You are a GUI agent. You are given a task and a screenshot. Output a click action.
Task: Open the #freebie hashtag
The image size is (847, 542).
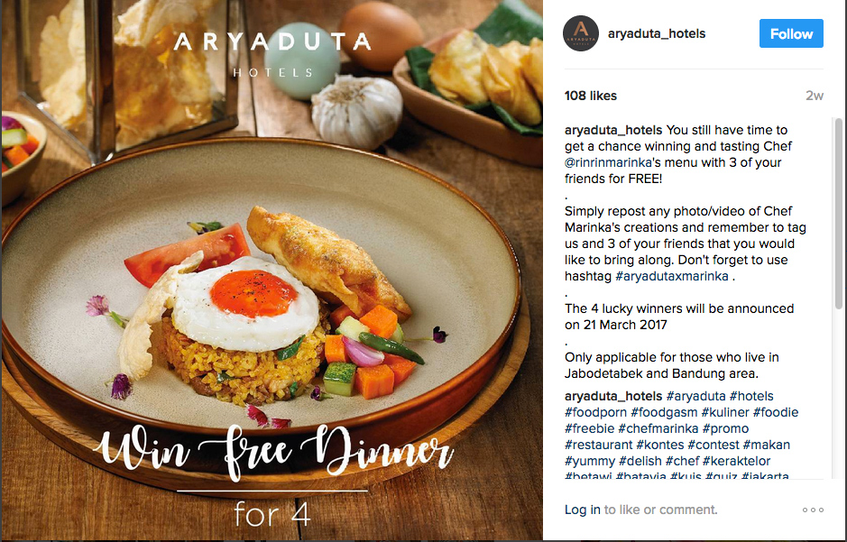[x=589, y=428]
